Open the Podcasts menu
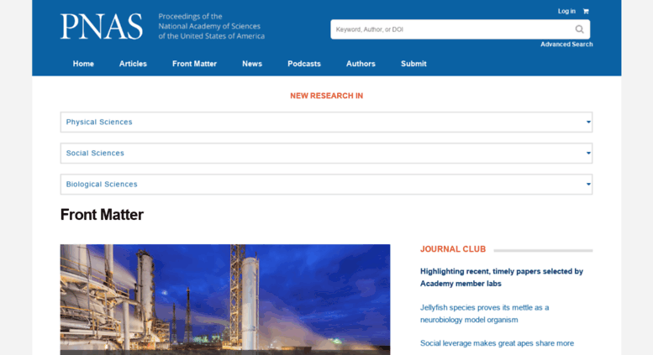This screenshot has height=355, width=653. pyautogui.click(x=304, y=64)
